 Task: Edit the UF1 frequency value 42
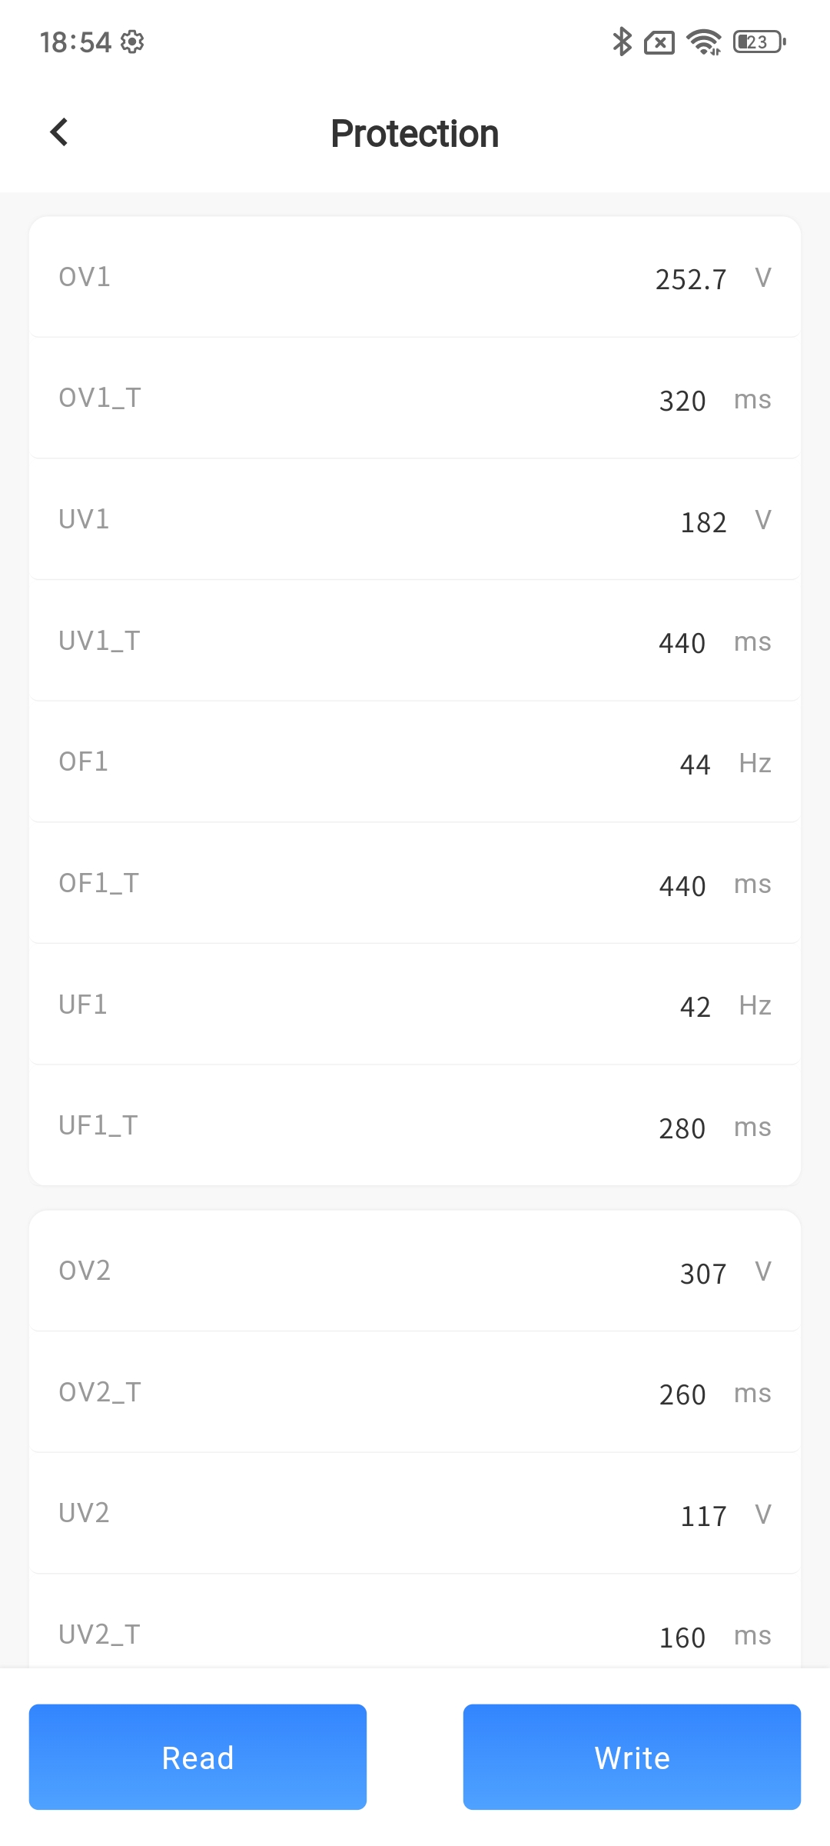(x=695, y=1007)
